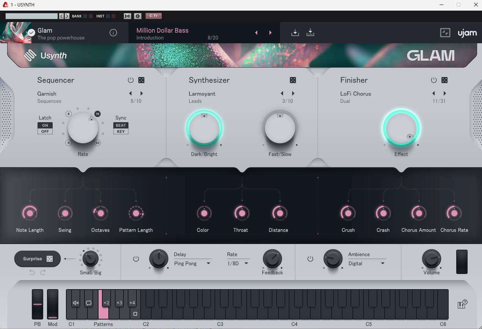The height and width of the screenshot is (329, 482).
Task: Randomize the Finisher with its dice icon
Action: pos(444,80)
